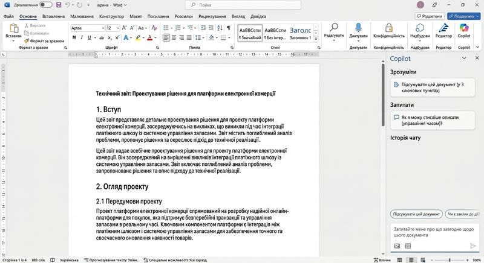Switch to the Вставлення tab

tap(53, 16)
